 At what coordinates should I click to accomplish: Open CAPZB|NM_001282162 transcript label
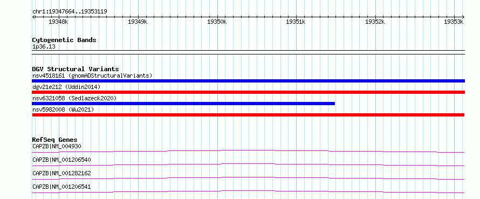(61, 173)
